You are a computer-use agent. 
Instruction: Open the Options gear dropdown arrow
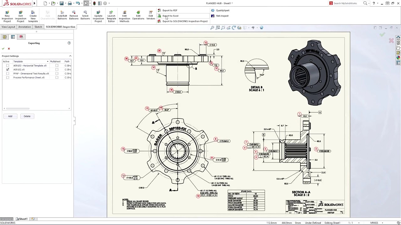coord(109,3)
